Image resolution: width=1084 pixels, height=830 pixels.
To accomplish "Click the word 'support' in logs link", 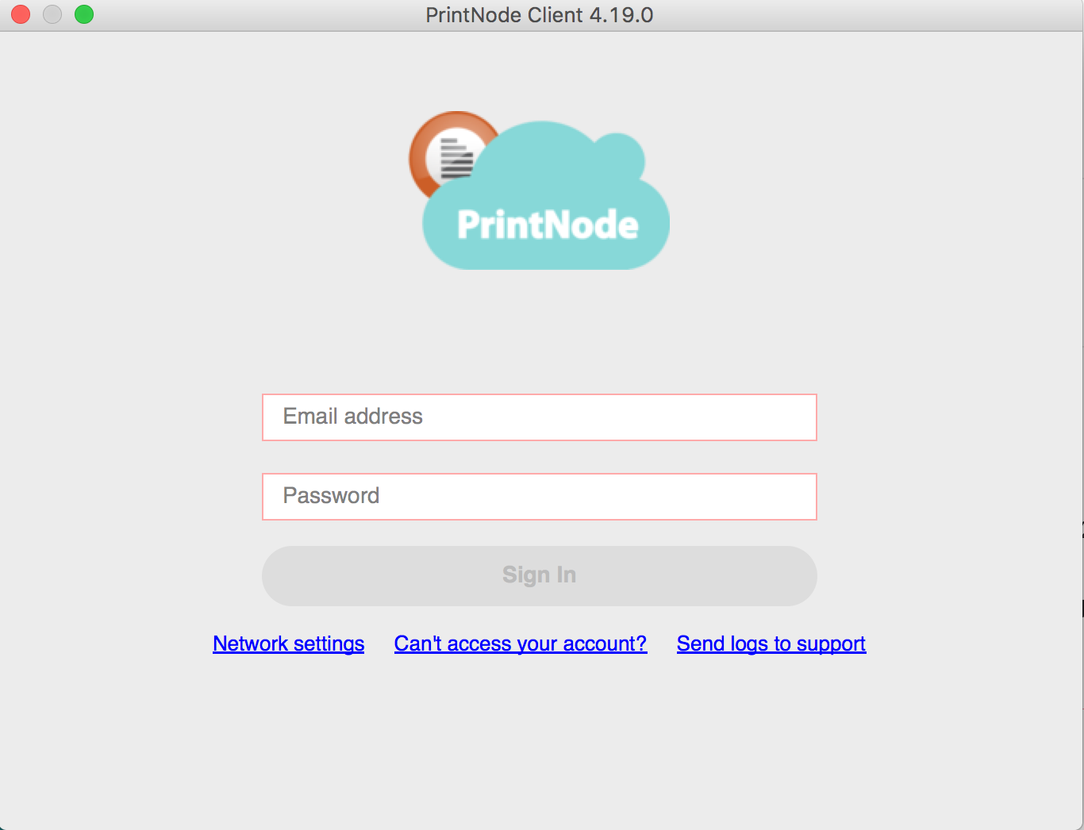I will [x=831, y=644].
